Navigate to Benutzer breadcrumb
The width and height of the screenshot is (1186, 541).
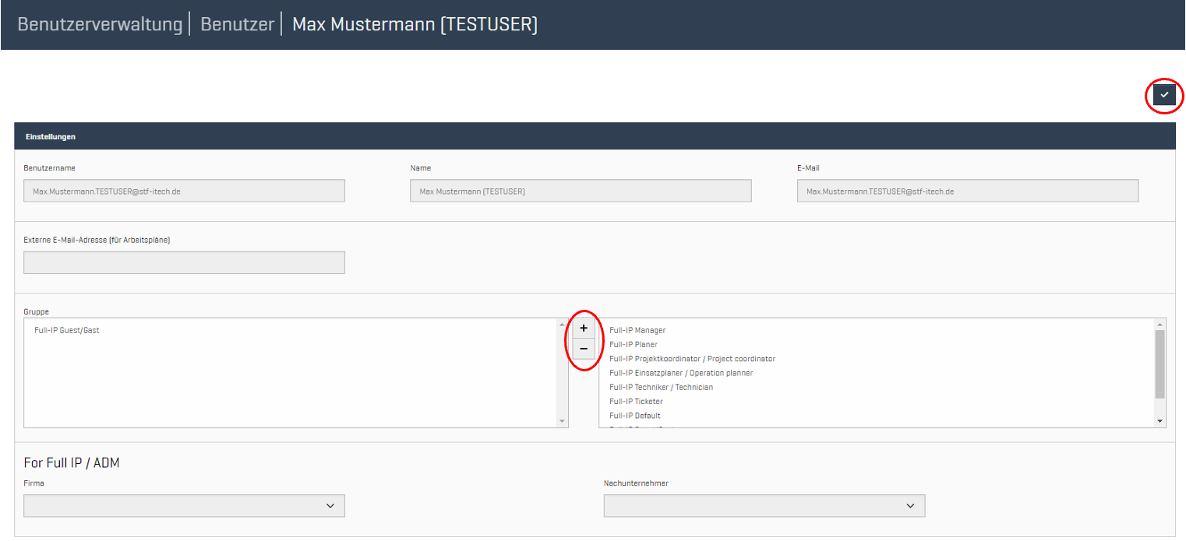237,24
